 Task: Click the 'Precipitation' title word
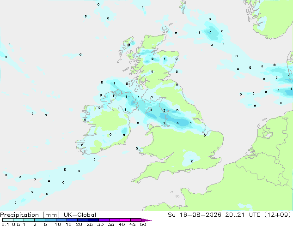pos(19,215)
